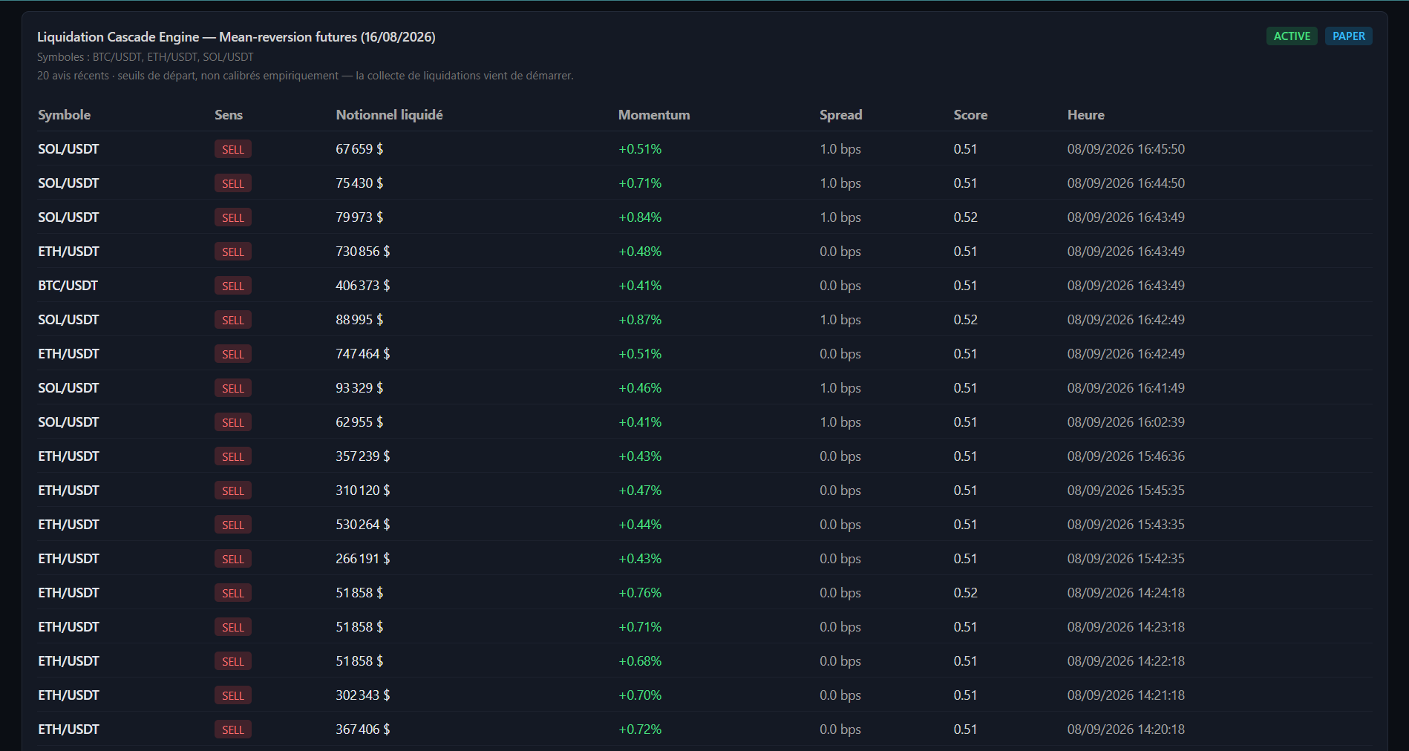Select the Spread column header

click(841, 115)
